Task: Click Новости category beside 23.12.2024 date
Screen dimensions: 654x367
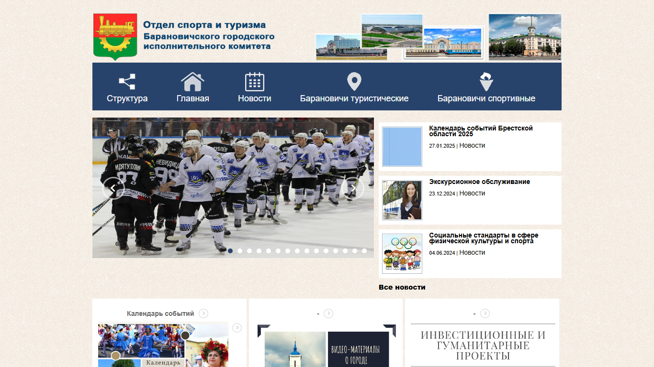Action: tap(472, 194)
